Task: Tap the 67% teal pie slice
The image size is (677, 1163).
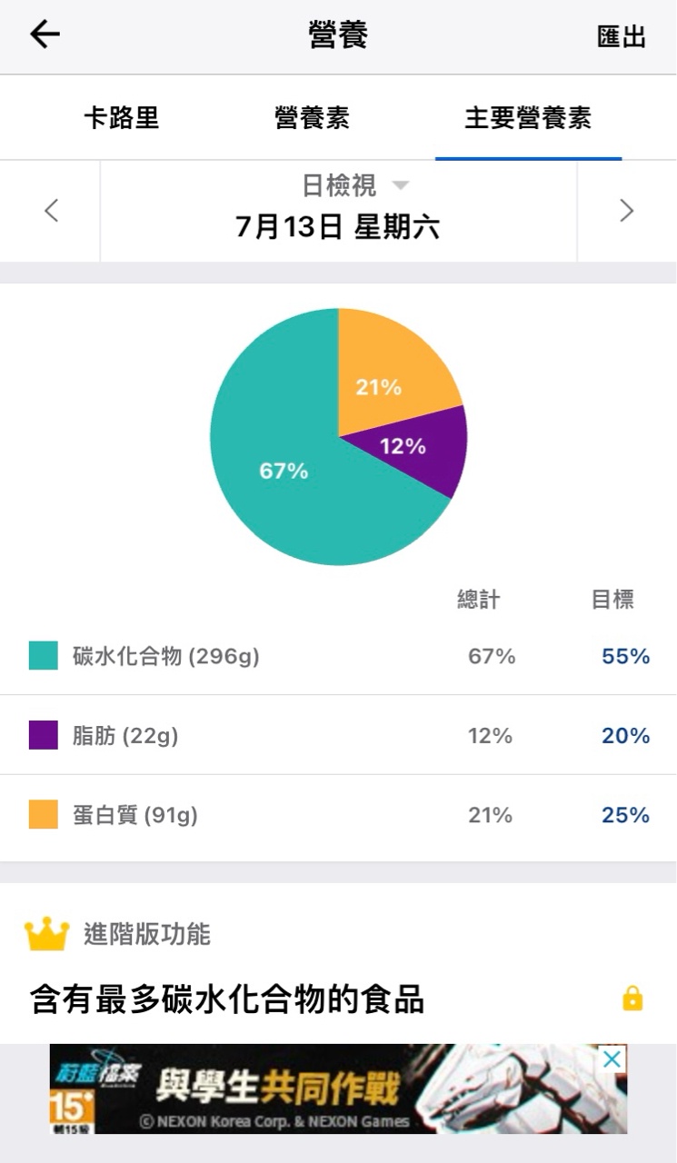Action: [x=282, y=471]
